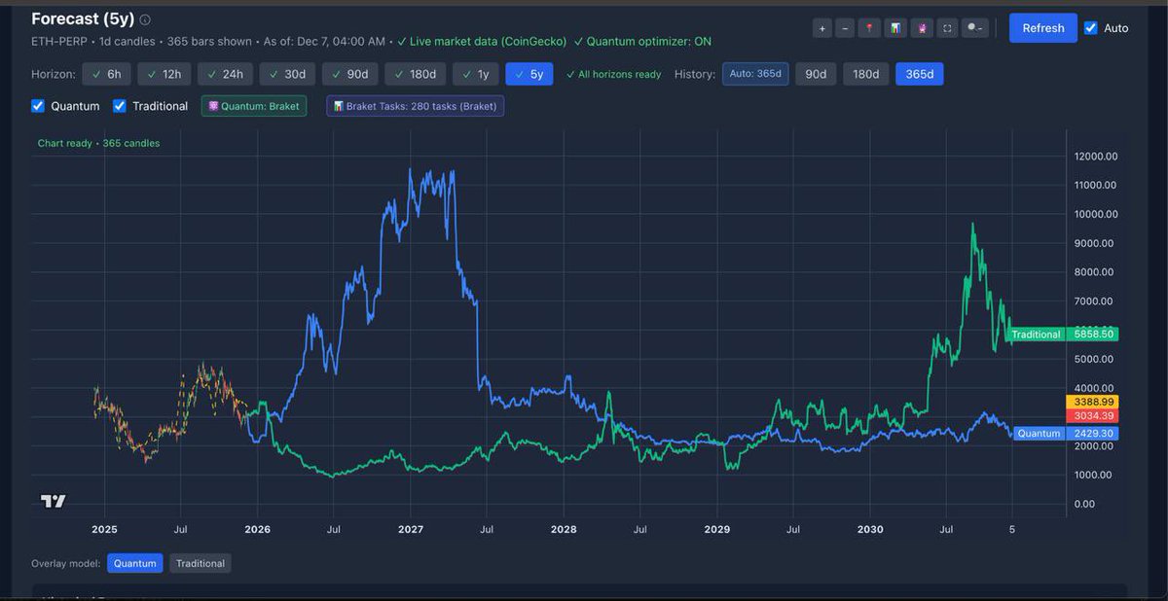Image resolution: width=1168 pixels, height=601 pixels.
Task: Select the 30d horizon
Action: point(287,74)
